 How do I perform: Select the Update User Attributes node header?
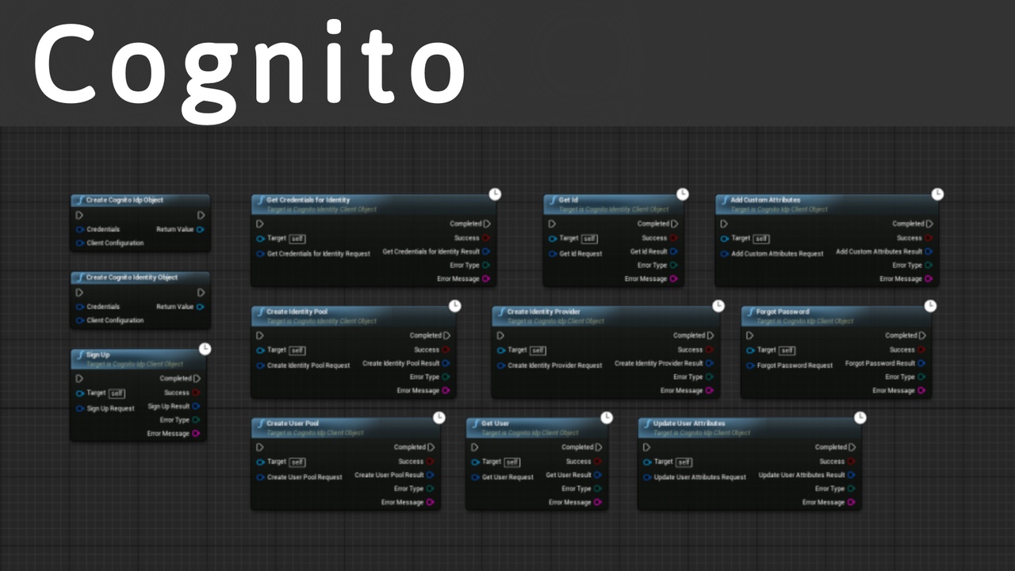tap(749, 428)
